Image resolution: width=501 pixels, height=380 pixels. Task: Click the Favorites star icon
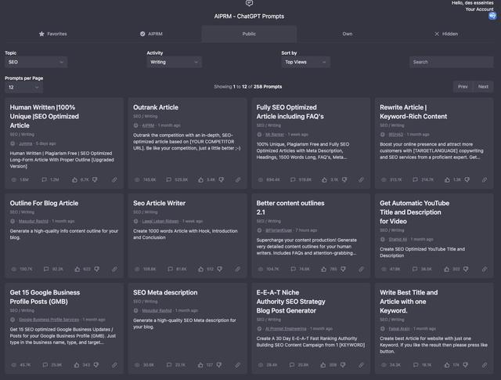click(x=41, y=34)
